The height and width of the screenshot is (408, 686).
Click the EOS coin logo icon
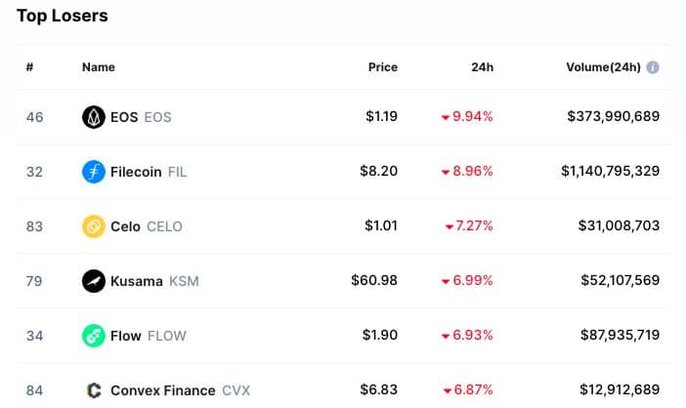[94, 117]
